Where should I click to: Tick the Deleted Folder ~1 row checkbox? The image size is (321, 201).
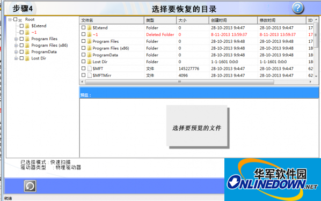[83, 34]
